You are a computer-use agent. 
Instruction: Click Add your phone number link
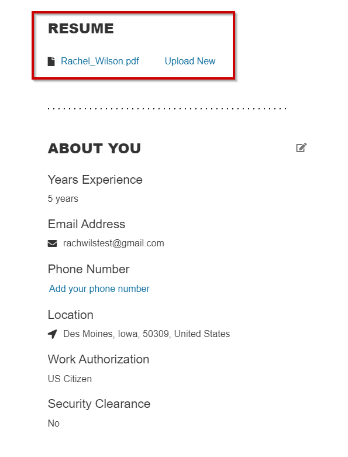pyautogui.click(x=99, y=288)
